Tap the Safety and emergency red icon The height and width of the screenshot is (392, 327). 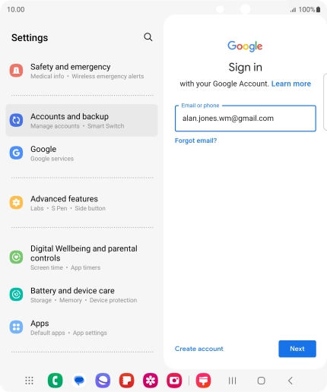[16, 71]
